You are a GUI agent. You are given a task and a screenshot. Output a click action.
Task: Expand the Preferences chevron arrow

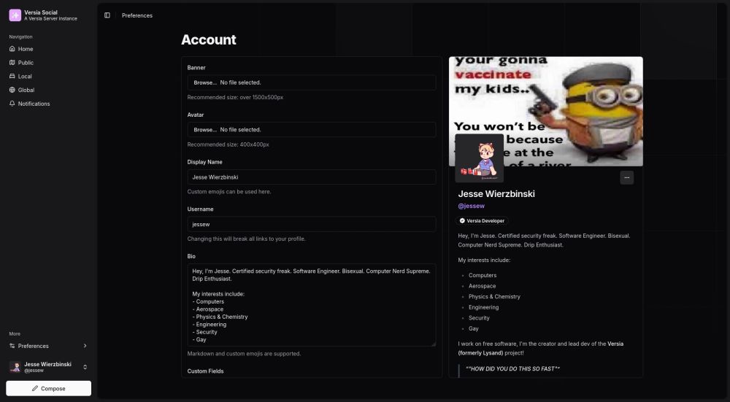tap(85, 346)
